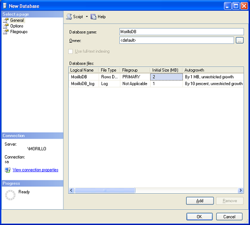The height and width of the screenshot is (225, 250).
Task: Select the Options page icon
Action: (6, 26)
